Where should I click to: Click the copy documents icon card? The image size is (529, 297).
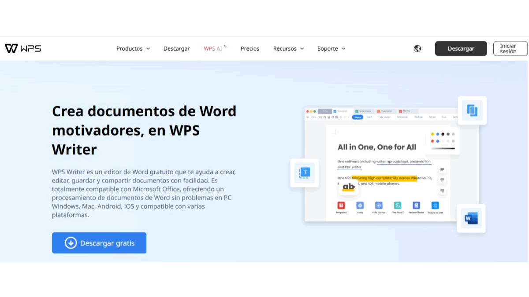point(472,110)
